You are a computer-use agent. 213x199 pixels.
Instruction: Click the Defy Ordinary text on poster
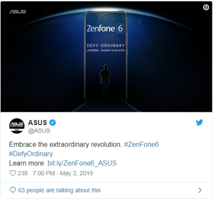pyautogui.click(x=106, y=45)
